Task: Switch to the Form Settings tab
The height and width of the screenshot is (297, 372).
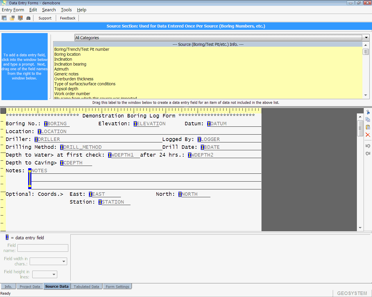Action: click(x=117, y=287)
